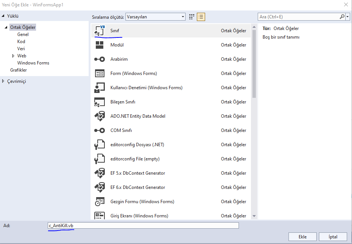The width and height of the screenshot is (352, 244).
Task: Click the scroll up arrow of template list
Action: tap(254, 27)
